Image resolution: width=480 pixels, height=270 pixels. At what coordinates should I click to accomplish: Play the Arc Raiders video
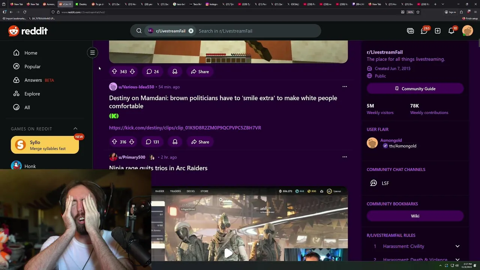(228, 253)
